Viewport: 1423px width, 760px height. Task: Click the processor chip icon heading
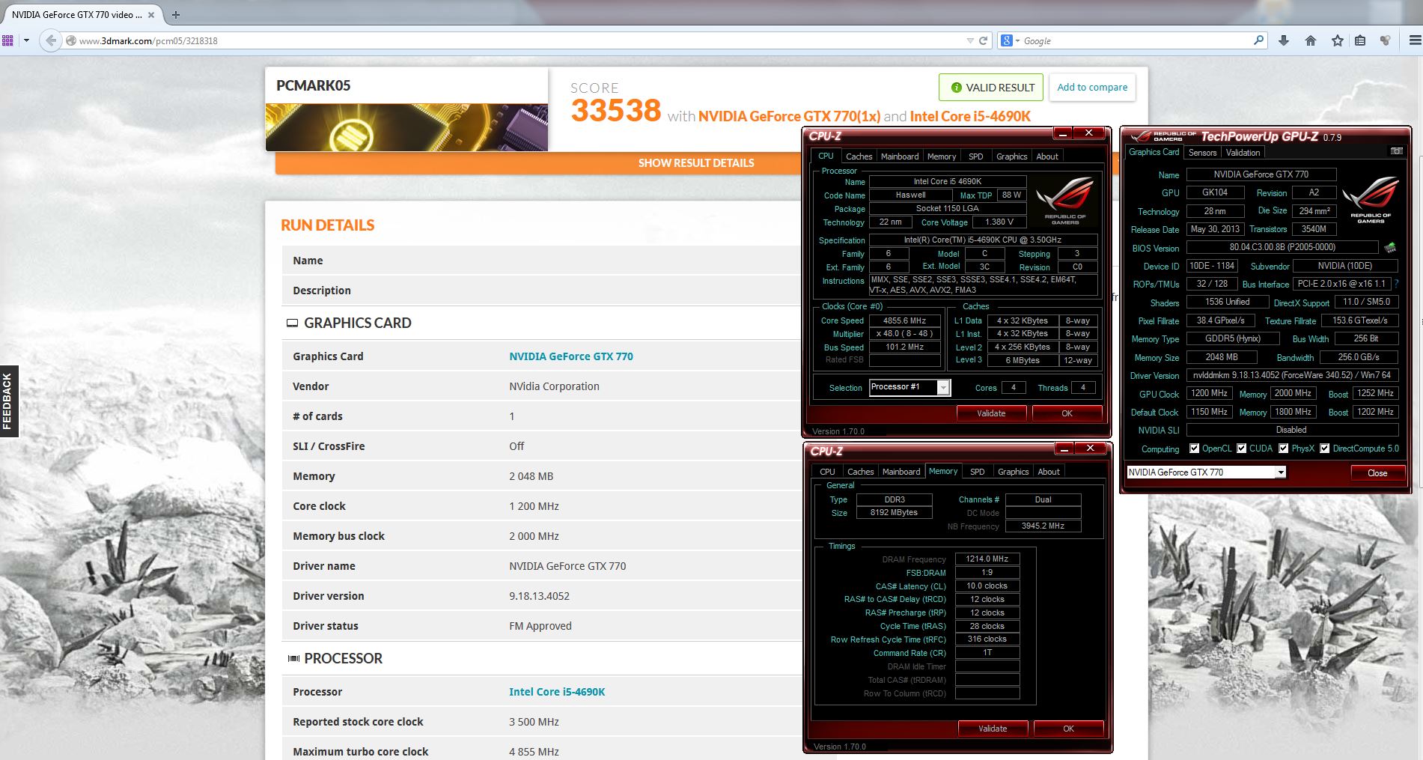pyautogui.click(x=293, y=659)
